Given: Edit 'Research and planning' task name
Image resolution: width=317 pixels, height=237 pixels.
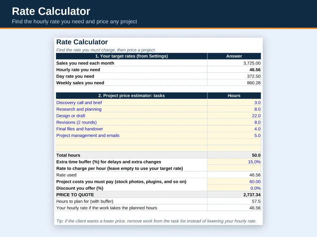Looking at the screenshot, I should 131,109.
